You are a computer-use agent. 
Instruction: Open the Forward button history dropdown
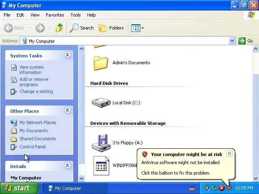tap(49, 28)
